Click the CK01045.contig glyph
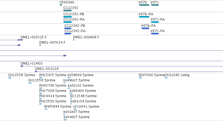 pyautogui.click(x=166, y=78)
